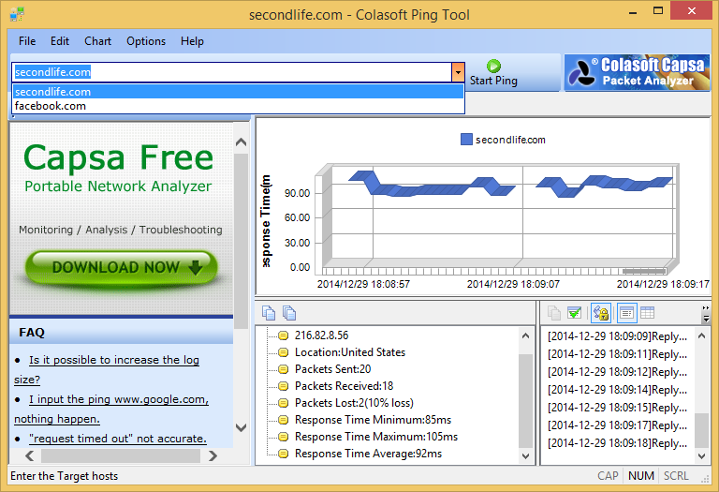The height and width of the screenshot is (492, 719).
Task: Click the summary pane scroll down arrow
Action: click(x=525, y=456)
